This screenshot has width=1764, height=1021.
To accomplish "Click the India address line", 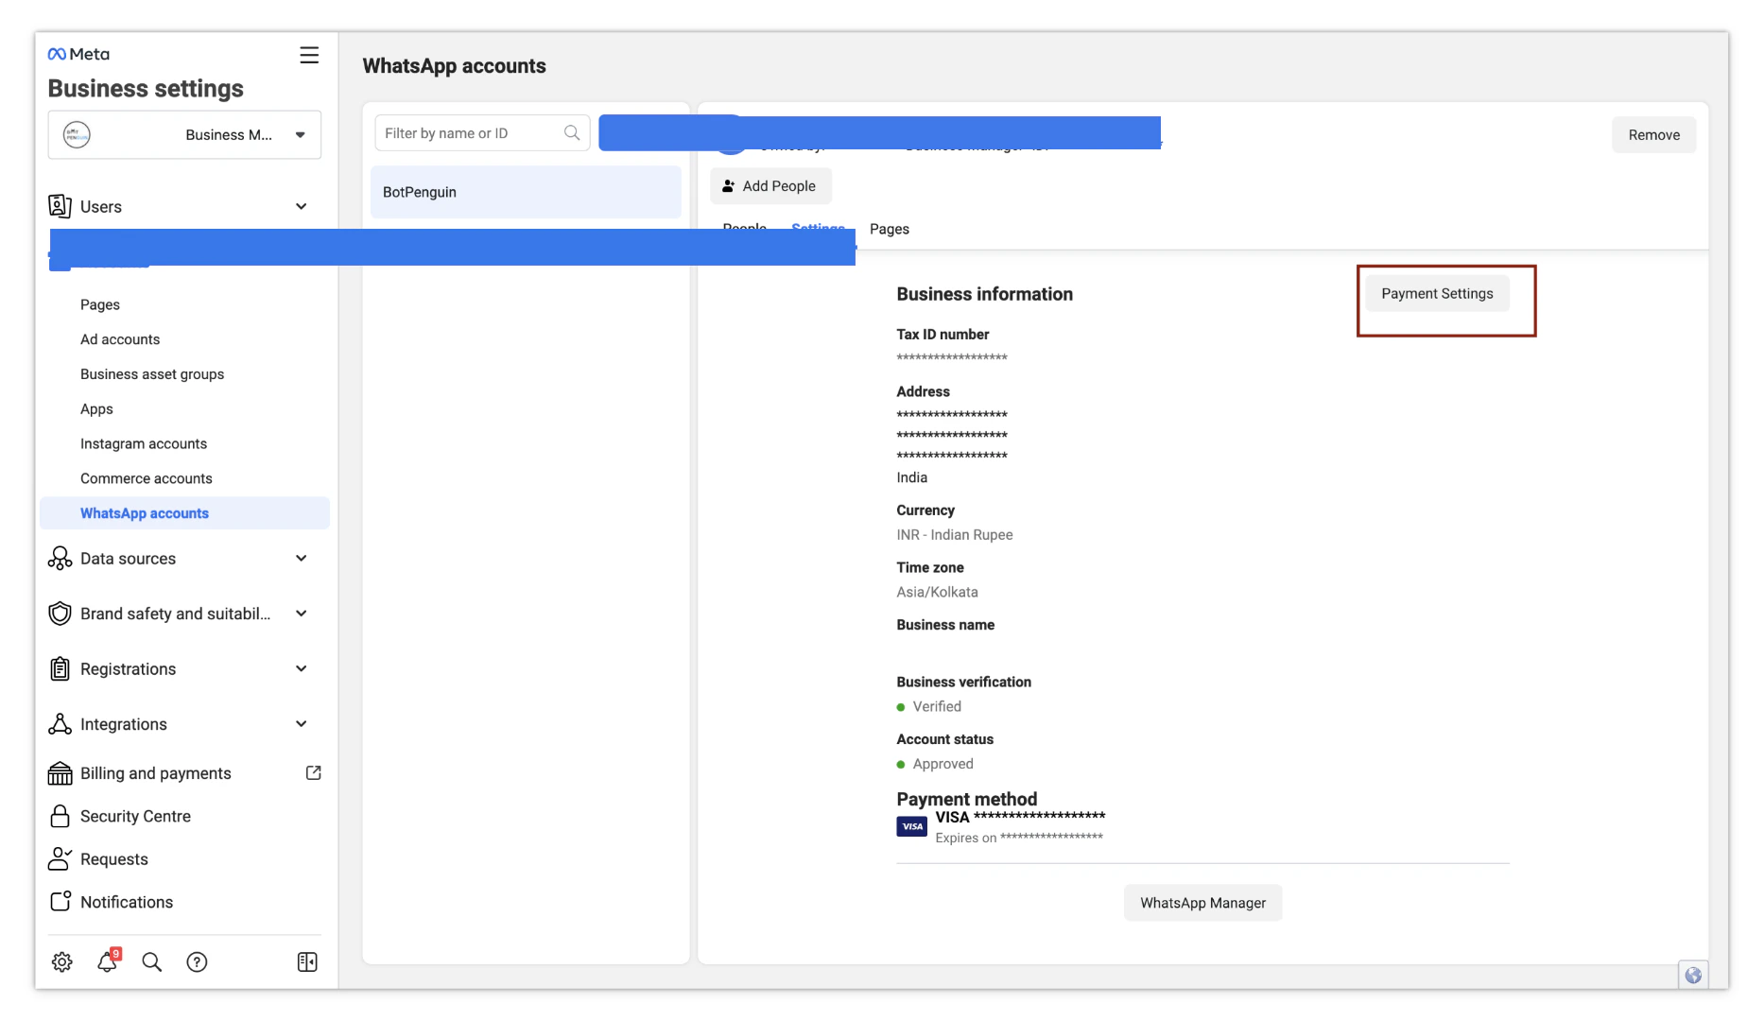I will [x=911, y=477].
